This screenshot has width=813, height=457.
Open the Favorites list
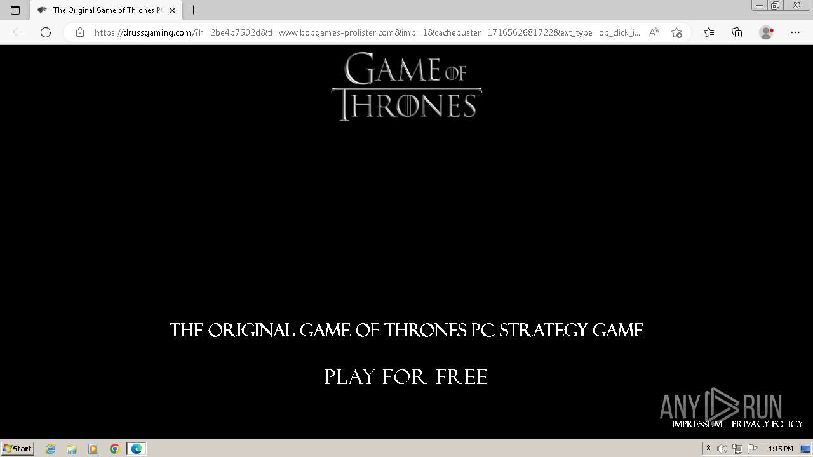click(x=709, y=32)
